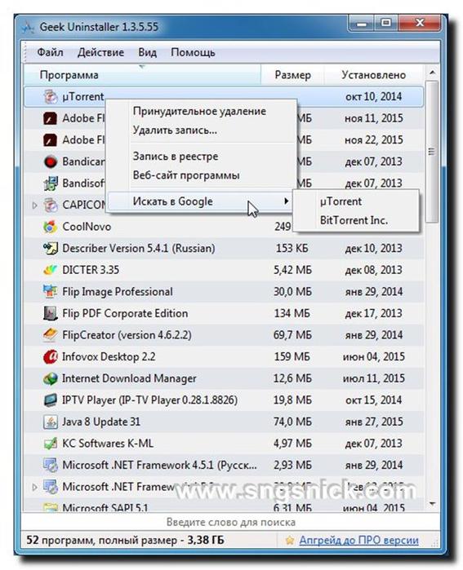Click the star icon beside the upgrade link
The height and width of the screenshot is (570, 463).
(x=290, y=541)
